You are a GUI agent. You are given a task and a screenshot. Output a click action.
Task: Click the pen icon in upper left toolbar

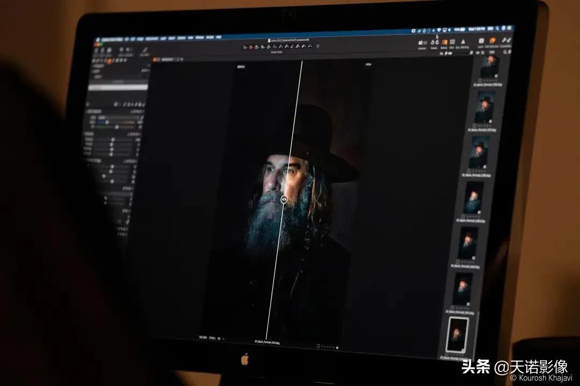(144, 50)
